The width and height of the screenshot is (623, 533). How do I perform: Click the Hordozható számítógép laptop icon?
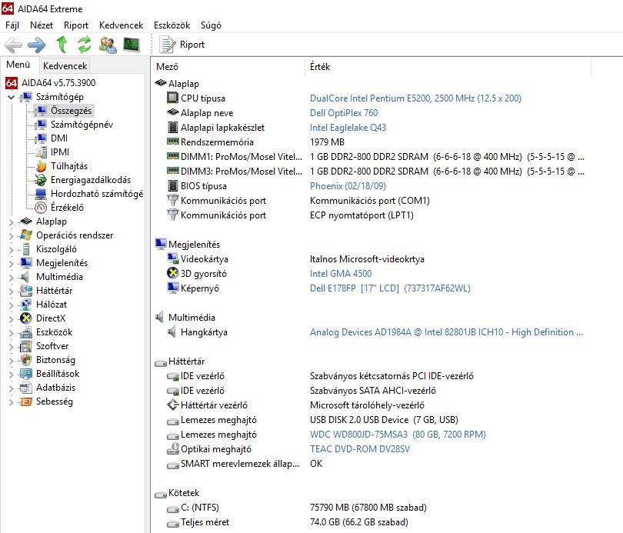tap(41, 194)
